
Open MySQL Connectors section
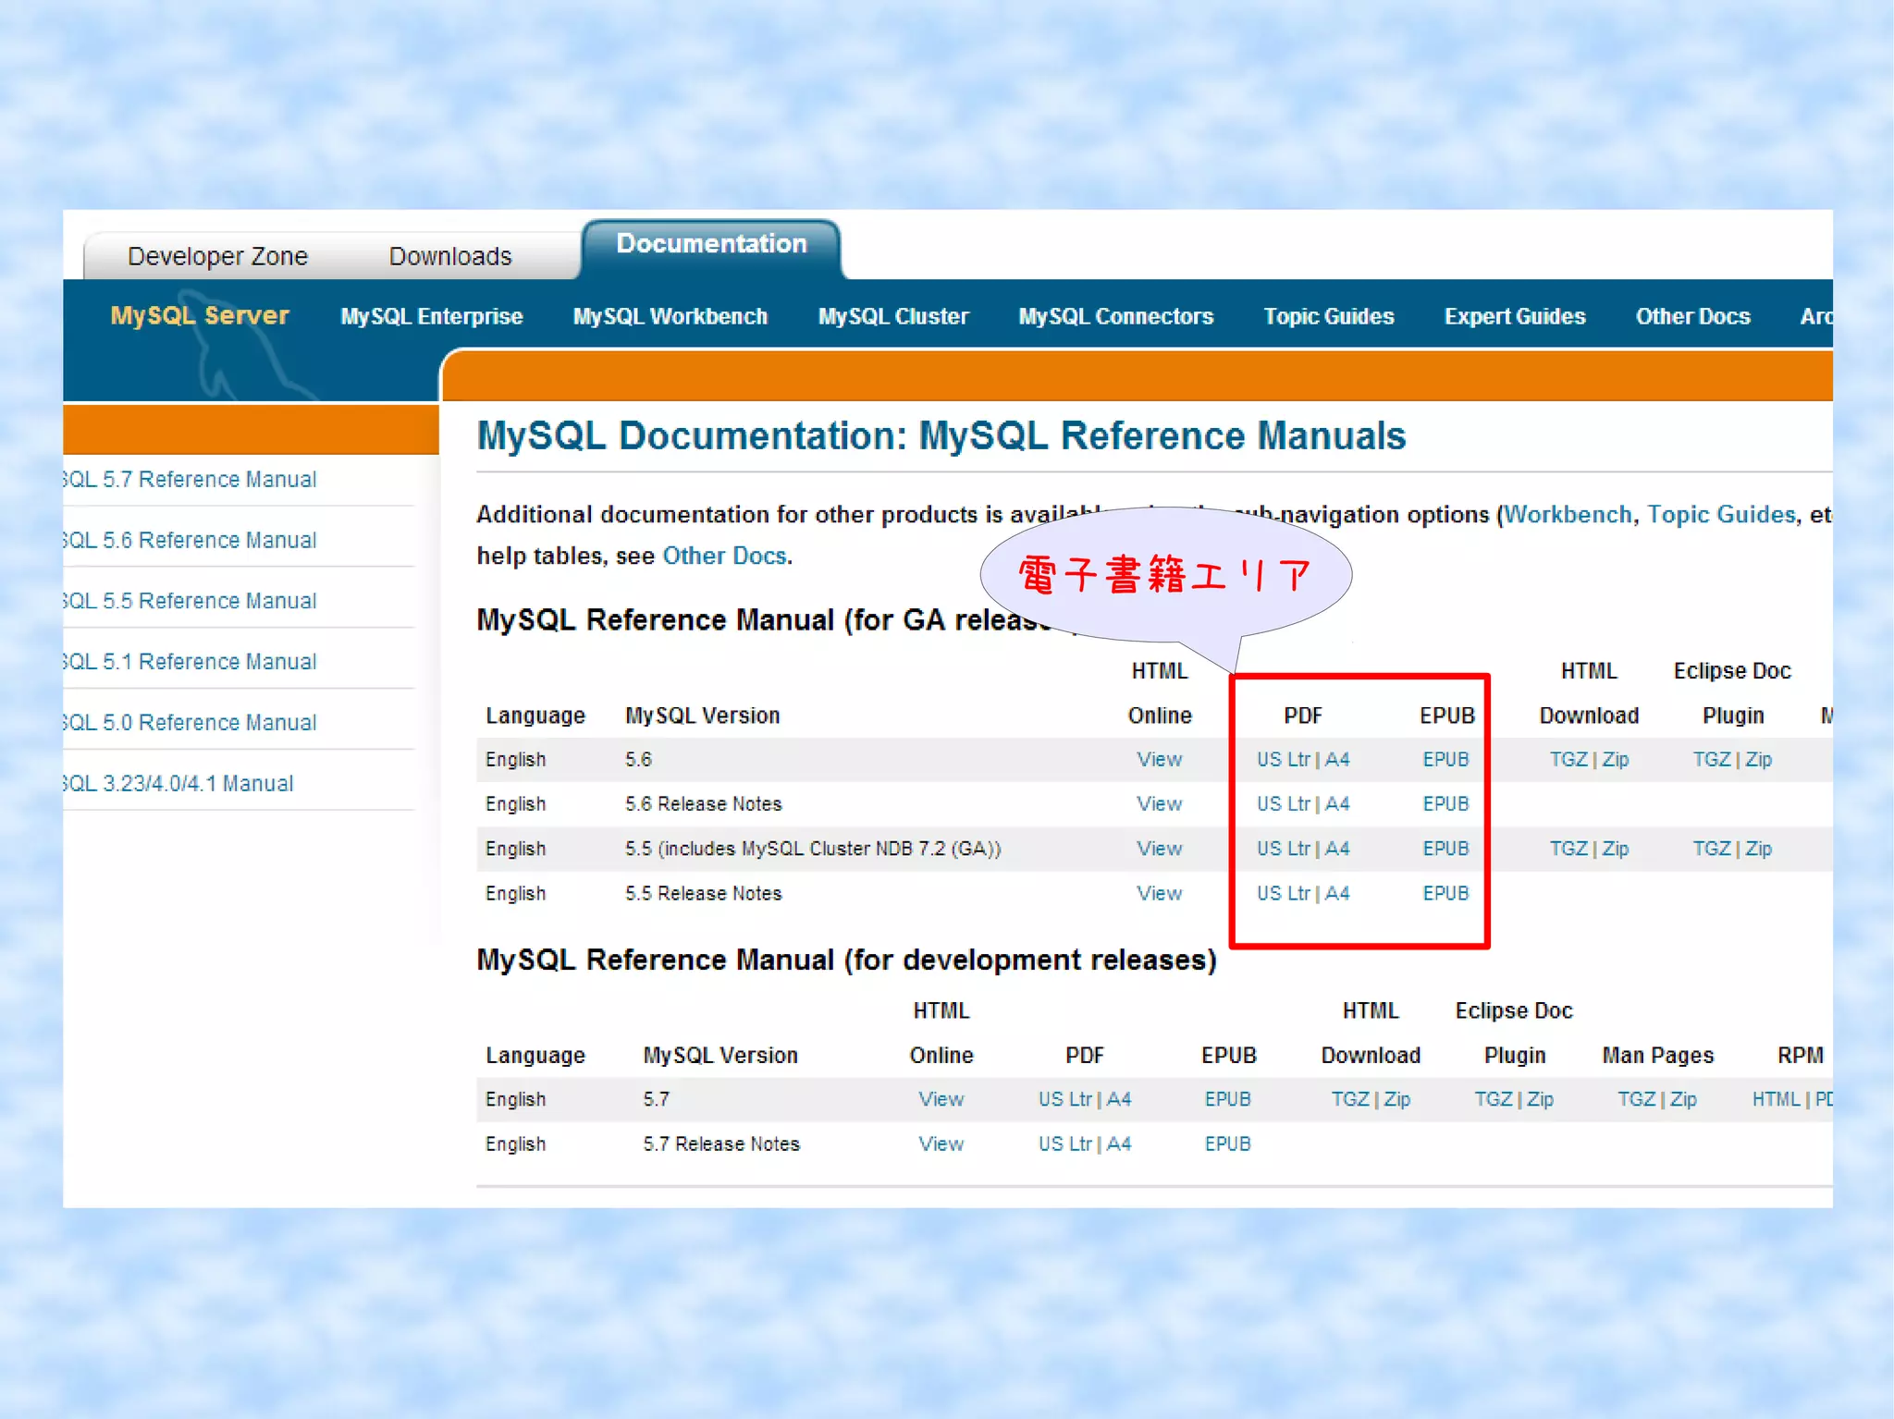pos(1115,316)
